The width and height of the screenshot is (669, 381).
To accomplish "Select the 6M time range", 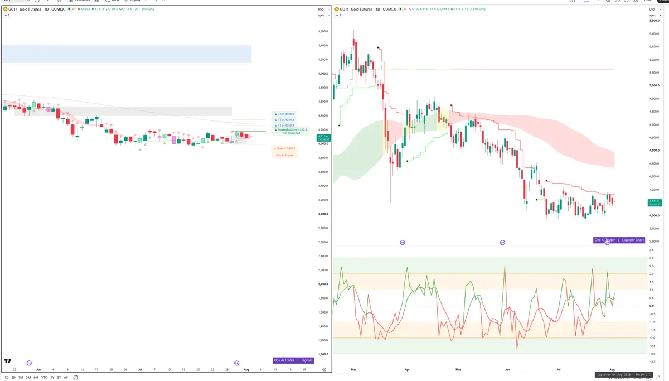I will click(36, 378).
